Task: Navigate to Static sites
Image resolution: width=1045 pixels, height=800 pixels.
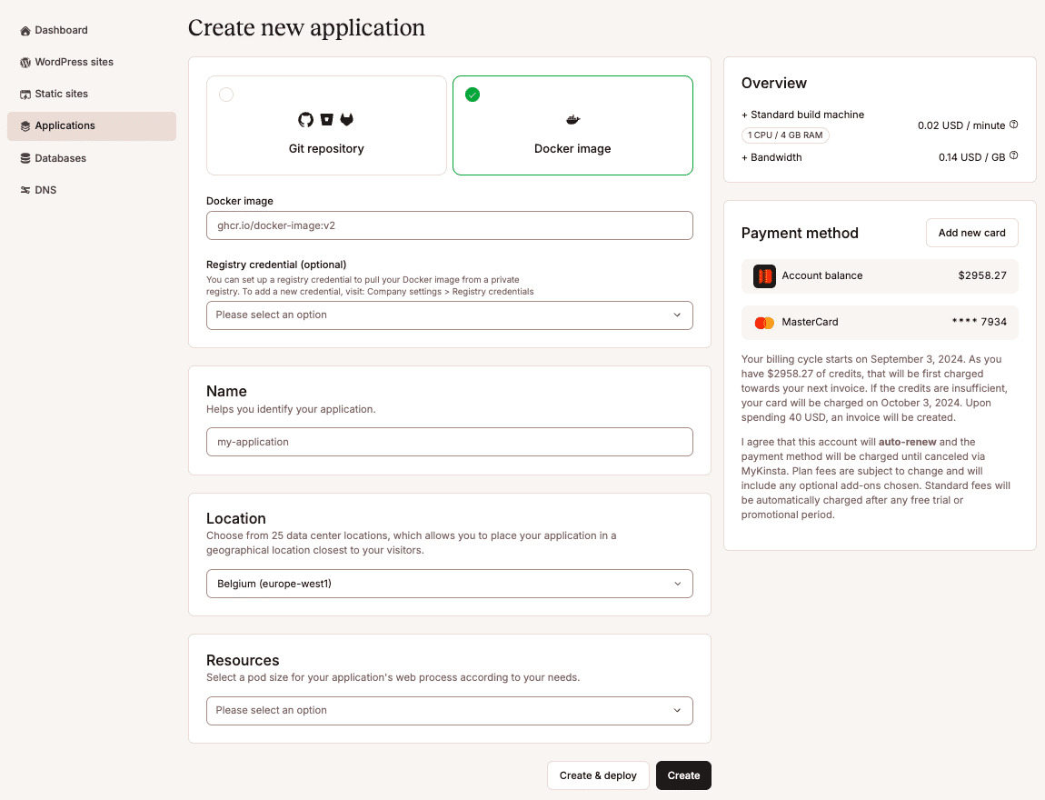Action: click(63, 94)
